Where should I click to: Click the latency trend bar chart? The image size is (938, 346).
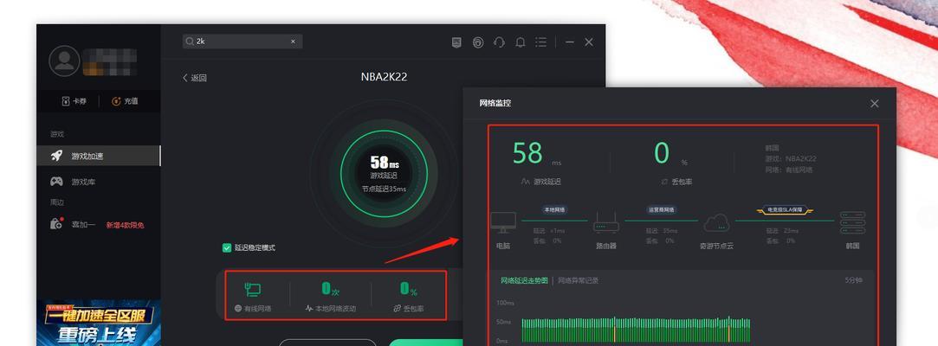[x=636, y=330]
